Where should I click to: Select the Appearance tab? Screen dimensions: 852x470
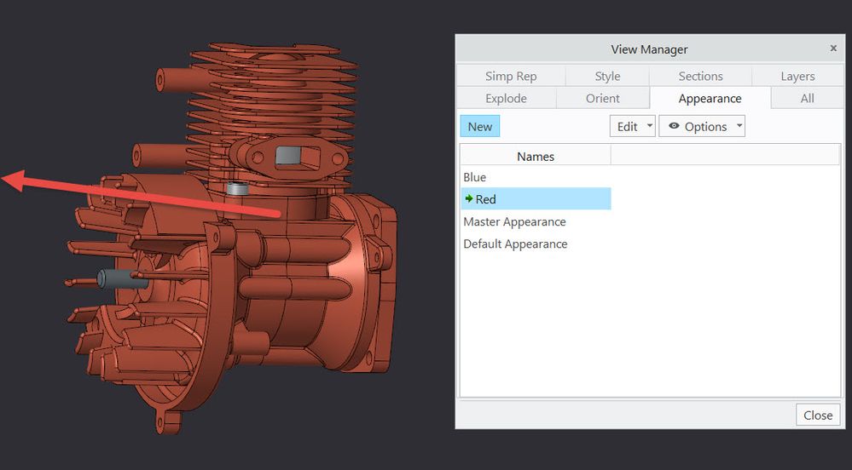(x=710, y=98)
